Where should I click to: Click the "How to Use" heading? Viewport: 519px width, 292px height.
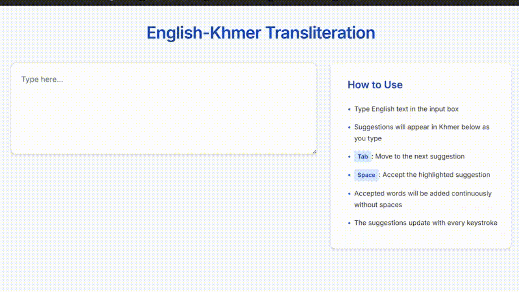tap(375, 85)
